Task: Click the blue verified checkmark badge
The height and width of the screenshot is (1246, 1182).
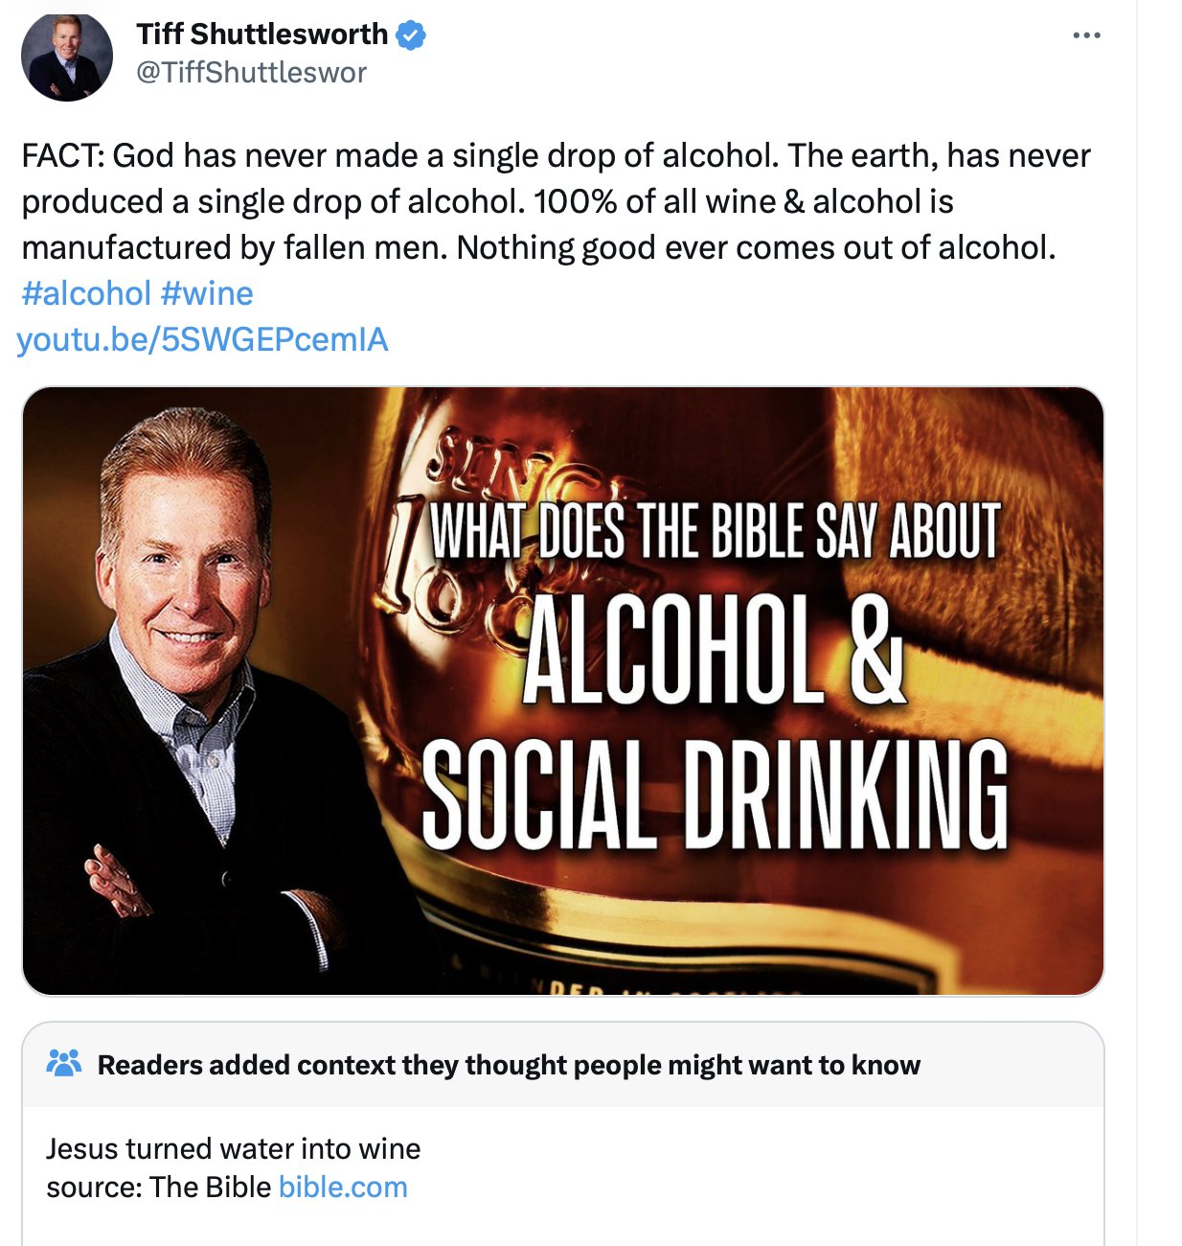Action: pos(411,35)
